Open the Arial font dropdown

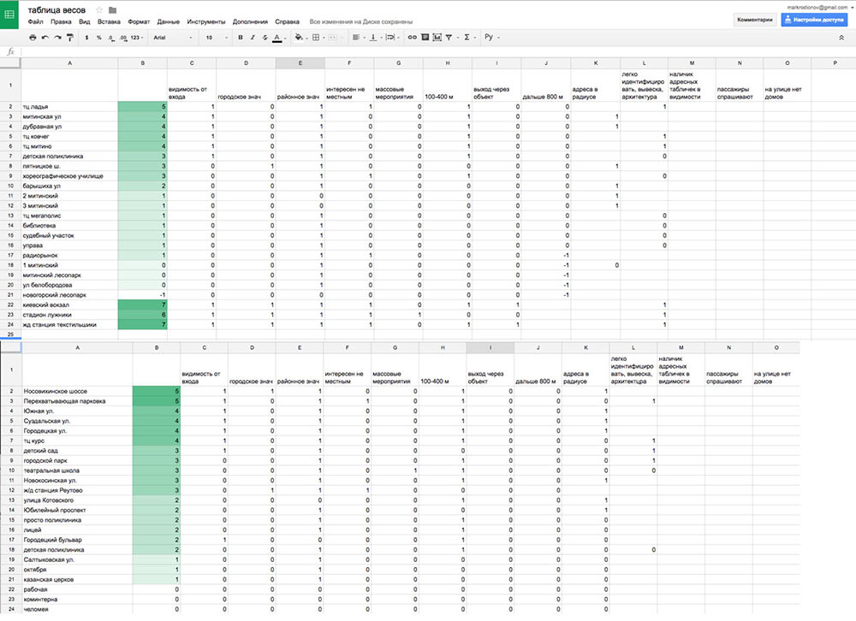pos(171,38)
